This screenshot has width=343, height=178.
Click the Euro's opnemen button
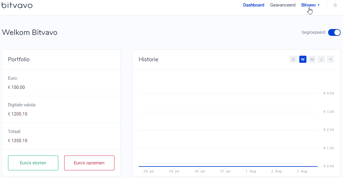point(89,163)
